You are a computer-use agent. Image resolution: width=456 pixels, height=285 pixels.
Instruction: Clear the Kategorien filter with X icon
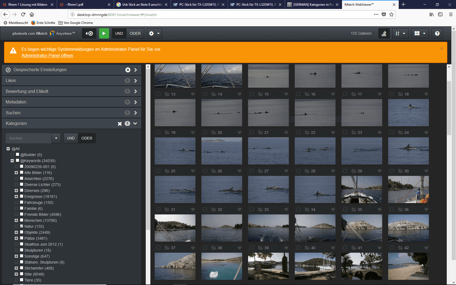tap(120, 123)
